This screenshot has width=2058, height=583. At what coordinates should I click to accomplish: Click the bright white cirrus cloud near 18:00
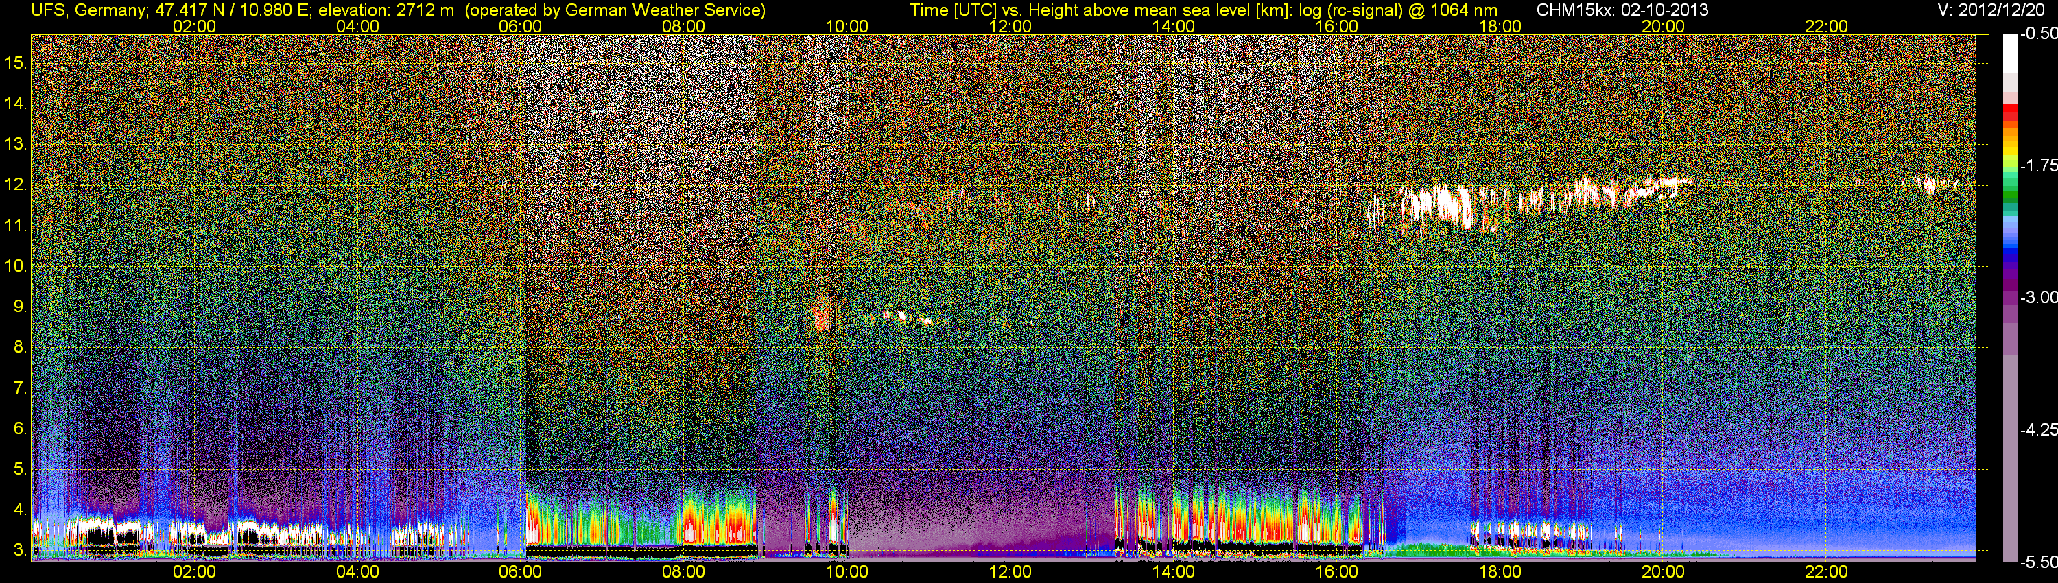(1438, 204)
